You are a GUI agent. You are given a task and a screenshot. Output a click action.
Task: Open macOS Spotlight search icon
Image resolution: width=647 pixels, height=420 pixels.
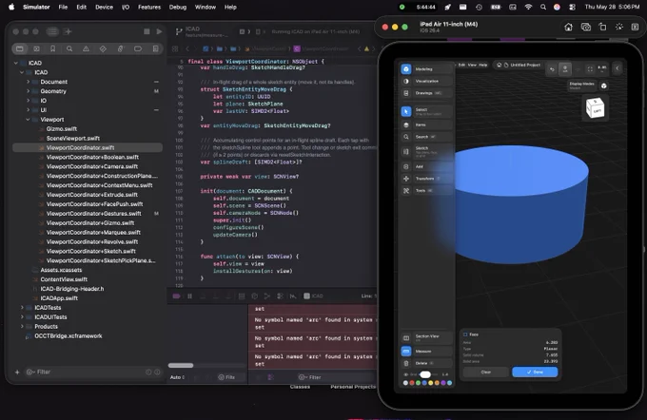click(543, 7)
